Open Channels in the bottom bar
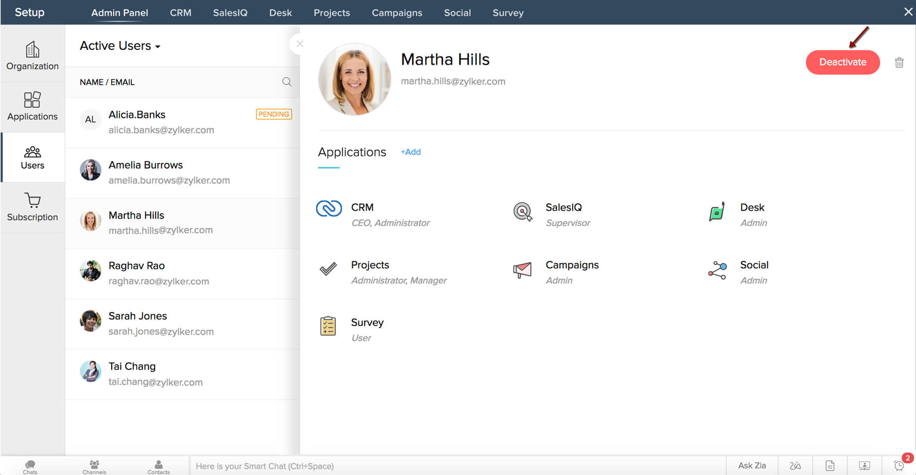Screen dimensions: 916x475 (94, 467)
